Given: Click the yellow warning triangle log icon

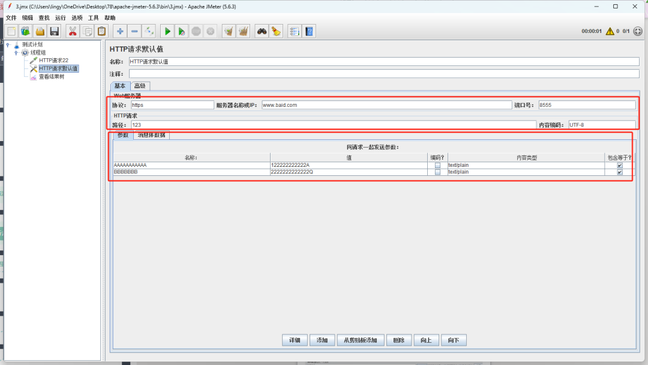Looking at the screenshot, I should pyautogui.click(x=610, y=31).
